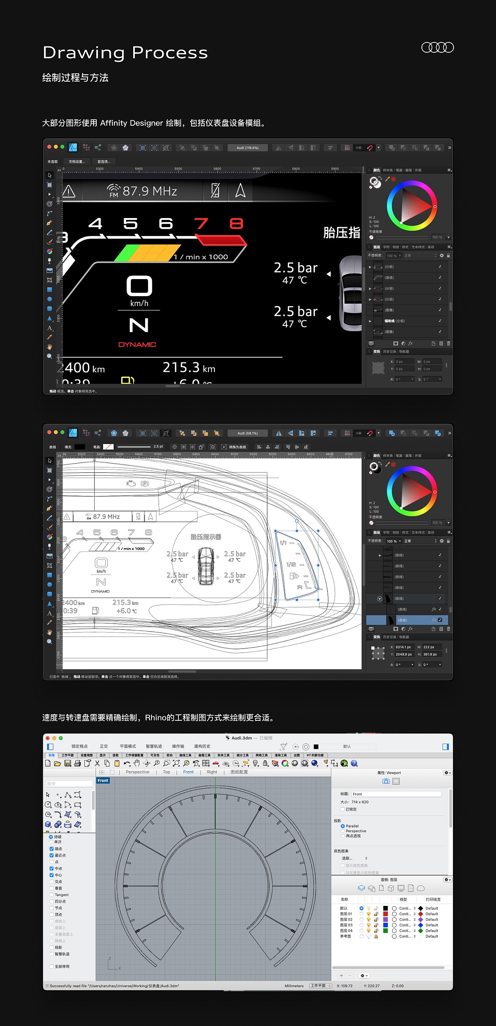Click the layer fx icon below Audi (119.4%) layers

click(x=410, y=343)
